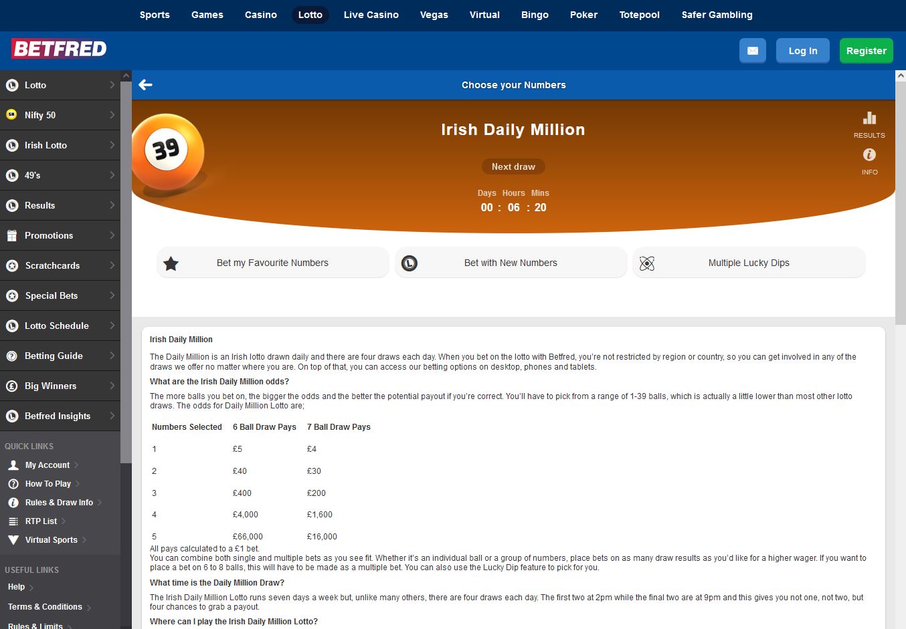Click the Log In button
Image resolution: width=906 pixels, height=629 pixels.
pyautogui.click(x=803, y=51)
